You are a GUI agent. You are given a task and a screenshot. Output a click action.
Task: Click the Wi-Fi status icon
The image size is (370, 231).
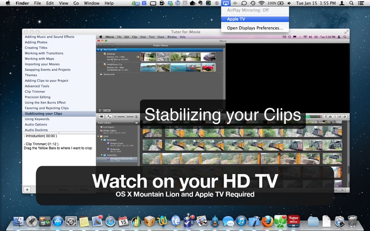tap(261, 3)
